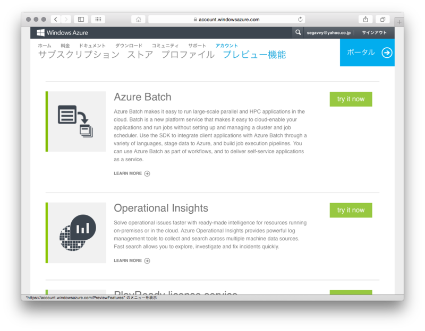425x331 pixels.
Task: Click the Windows Azure logo
Action: 62,33
